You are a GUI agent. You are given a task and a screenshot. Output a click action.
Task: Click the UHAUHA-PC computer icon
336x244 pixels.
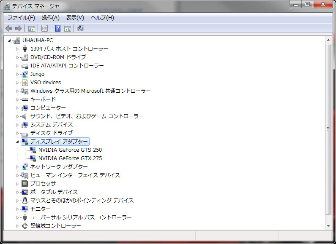(17, 40)
